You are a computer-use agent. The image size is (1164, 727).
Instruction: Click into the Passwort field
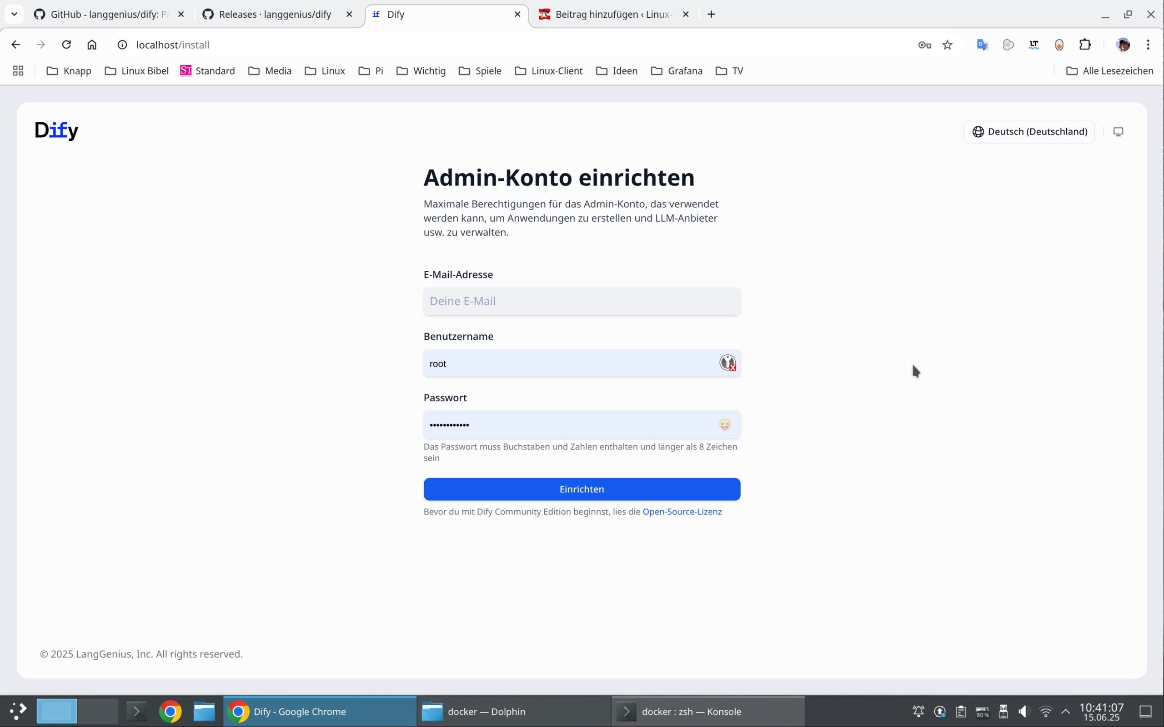[x=582, y=425]
